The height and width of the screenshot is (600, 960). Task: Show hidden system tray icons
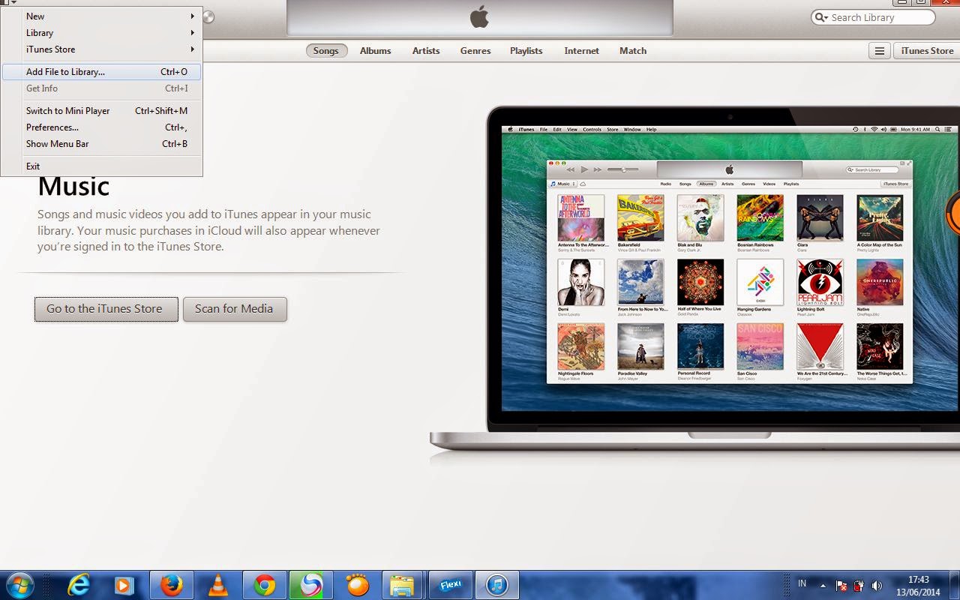click(x=823, y=586)
